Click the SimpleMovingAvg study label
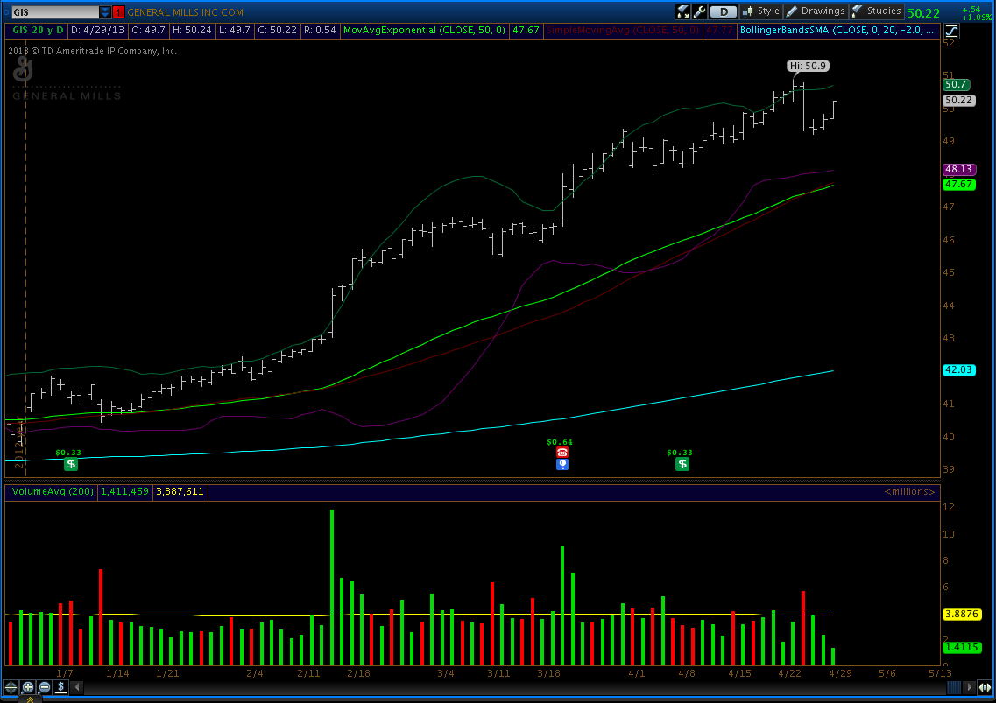 [x=623, y=30]
